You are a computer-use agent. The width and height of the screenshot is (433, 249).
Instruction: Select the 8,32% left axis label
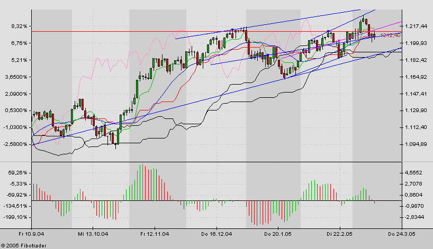tap(19, 26)
